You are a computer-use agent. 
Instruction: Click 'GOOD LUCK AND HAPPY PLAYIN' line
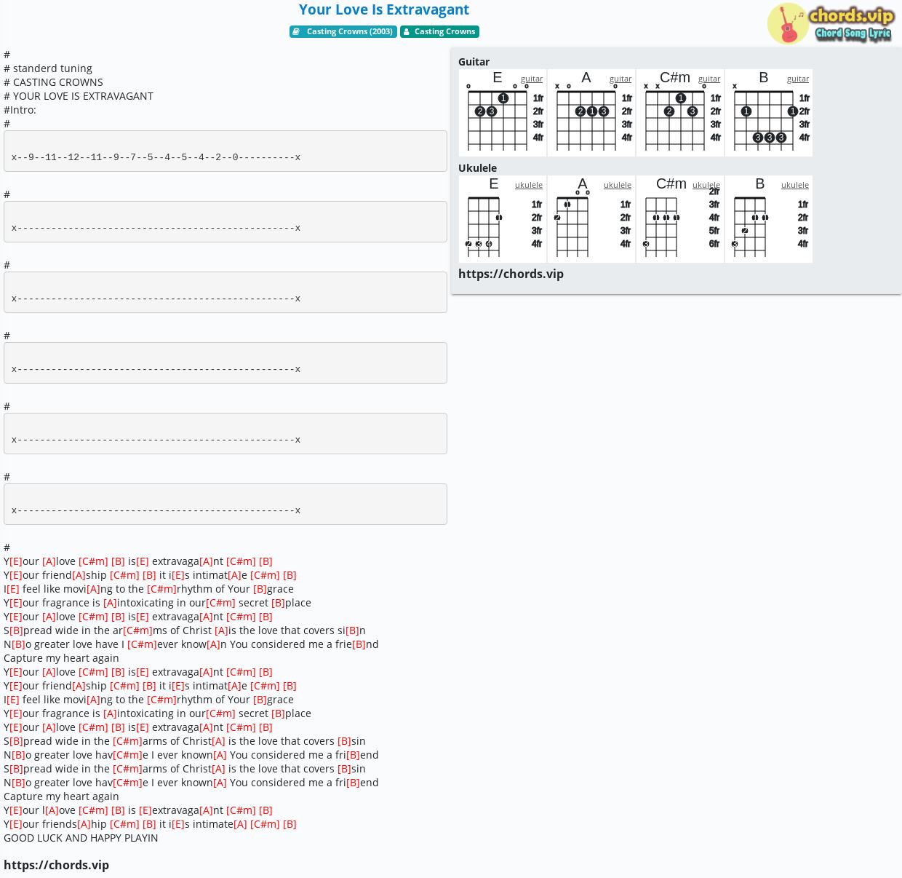(x=81, y=838)
